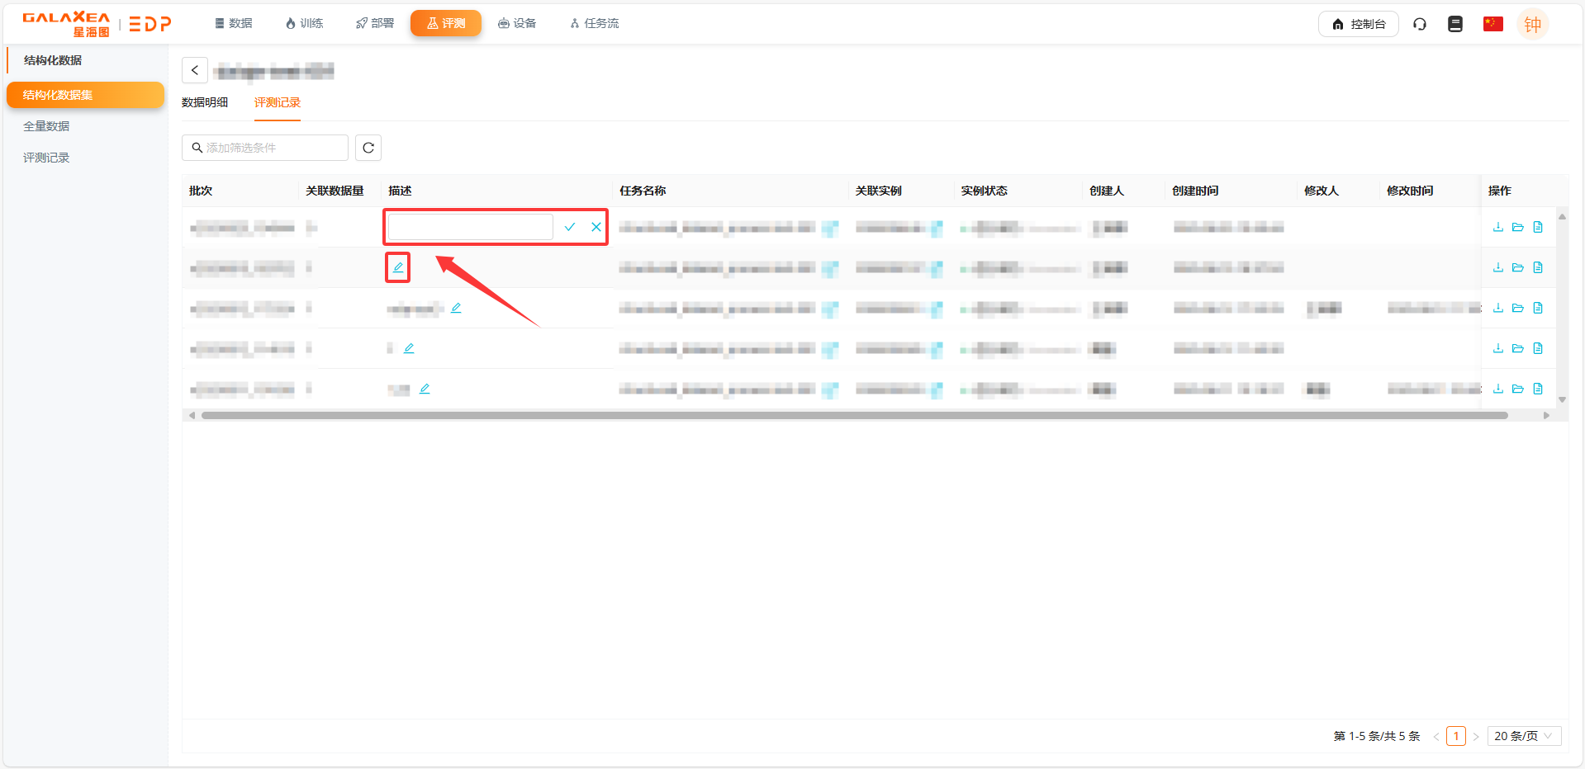Switch to the 数据明细 tab

tap(205, 102)
